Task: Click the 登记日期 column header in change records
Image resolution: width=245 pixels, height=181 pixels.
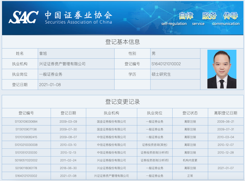Action: 68,113
